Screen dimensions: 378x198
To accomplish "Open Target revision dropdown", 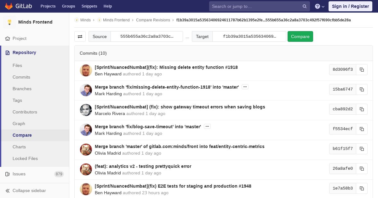I will [x=249, y=36].
